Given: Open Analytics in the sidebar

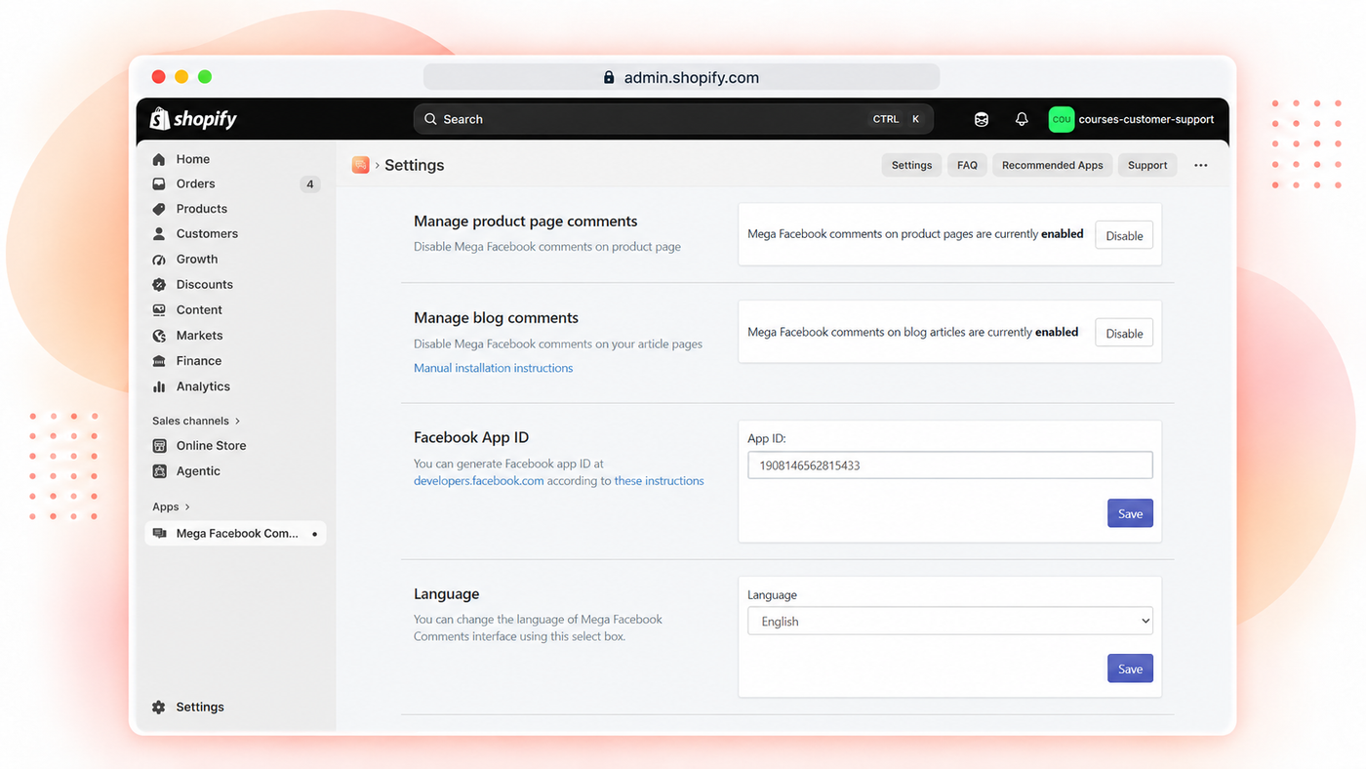Looking at the screenshot, I should [x=203, y=386].
